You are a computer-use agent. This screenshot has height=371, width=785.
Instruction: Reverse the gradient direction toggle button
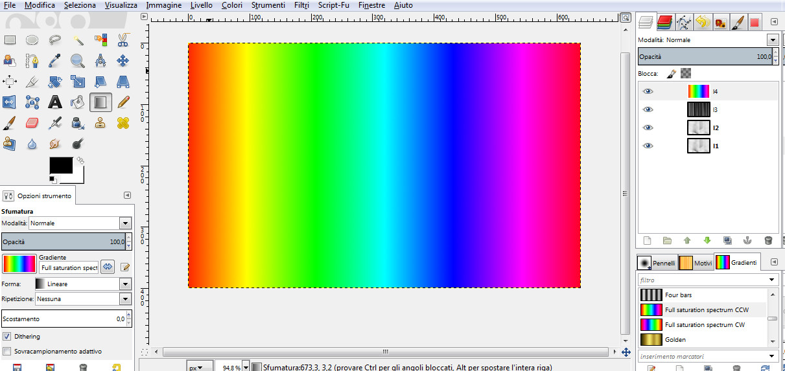tap(108, 266)
